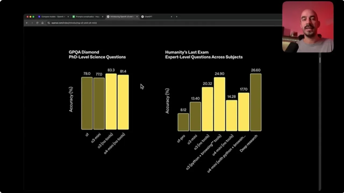
Task: Focus the openai.com address bar
Action: pos(164,23)
